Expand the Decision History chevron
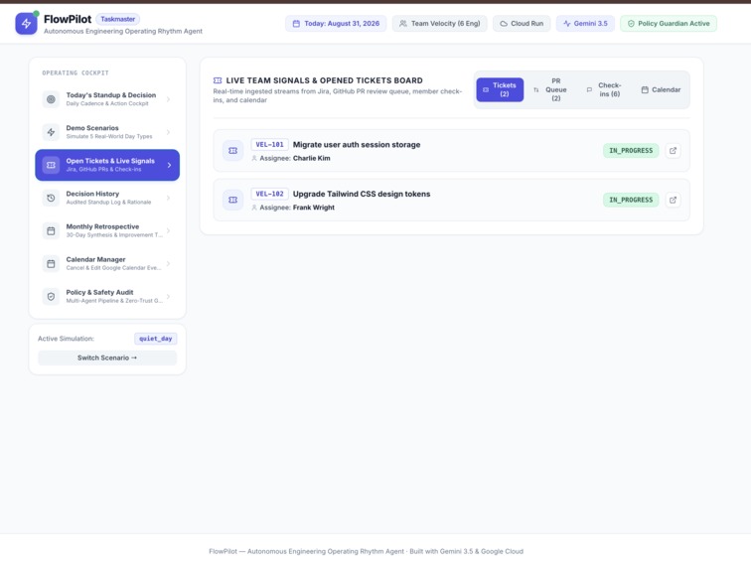The image size is (751, 569). [x=168, y=198]
